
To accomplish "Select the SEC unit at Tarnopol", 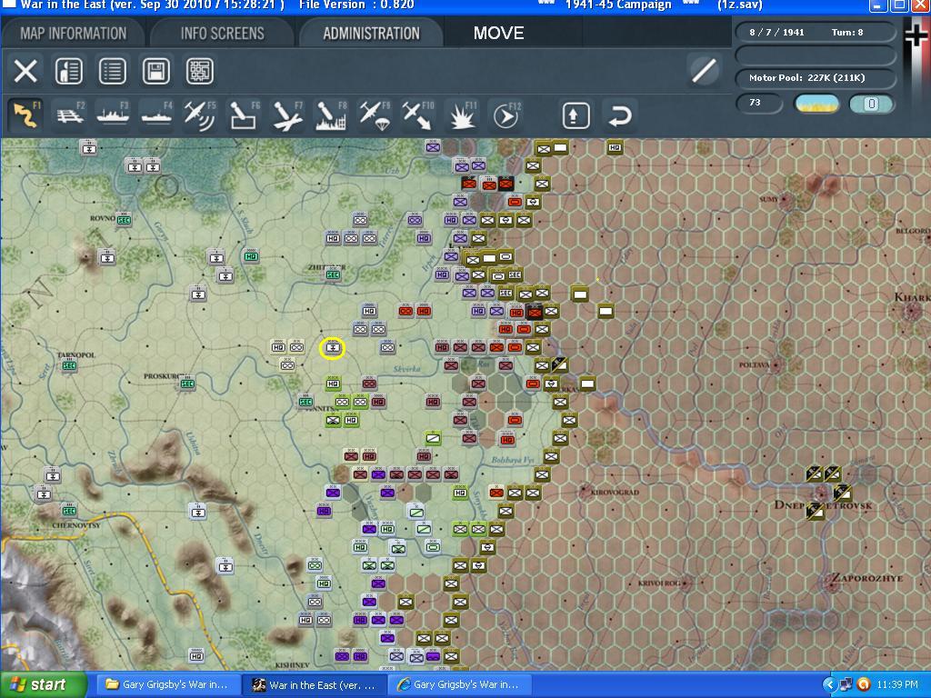I will [69, 365].
